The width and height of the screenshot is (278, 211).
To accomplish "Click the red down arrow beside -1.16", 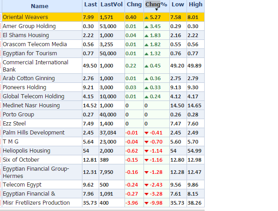I will tap(146, 160).
